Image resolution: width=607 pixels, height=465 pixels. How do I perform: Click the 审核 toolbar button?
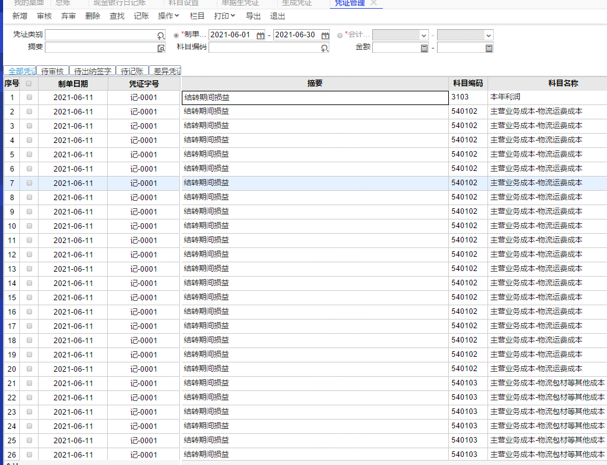pos(44,16)
